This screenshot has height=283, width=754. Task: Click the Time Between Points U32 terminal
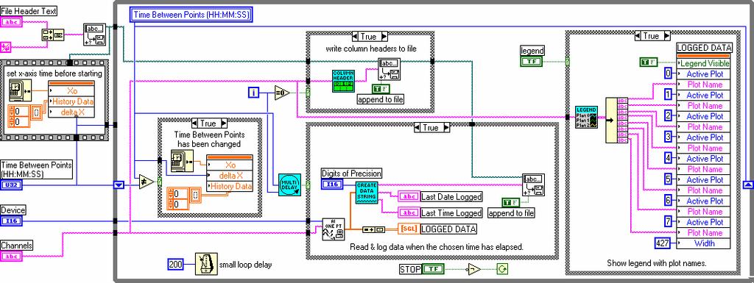point(12,185)
